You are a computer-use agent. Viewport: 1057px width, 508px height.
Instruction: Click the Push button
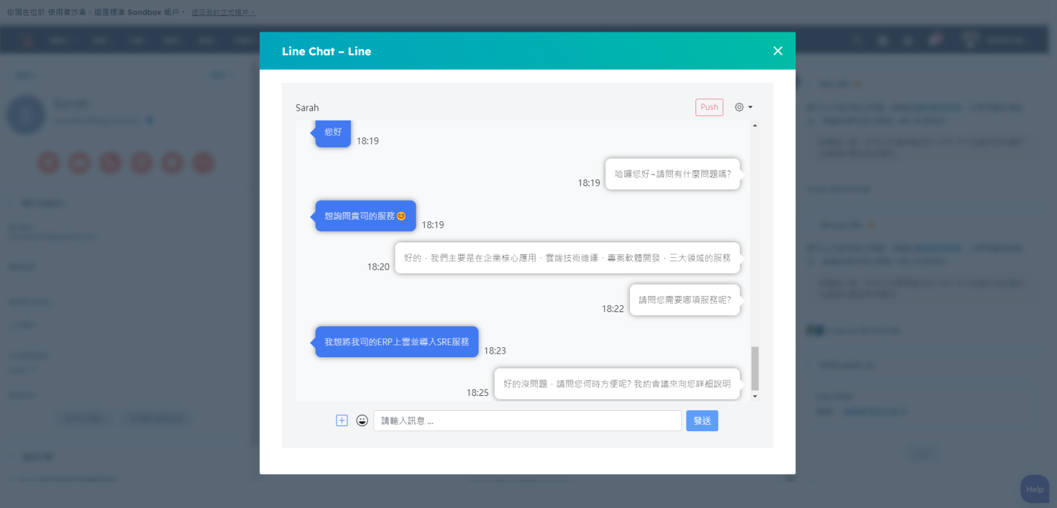709,107
